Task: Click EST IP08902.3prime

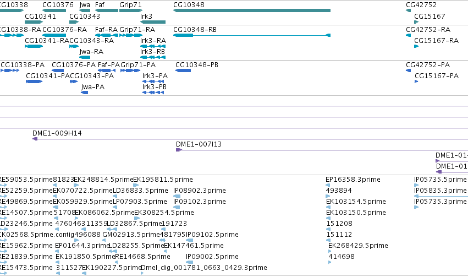Action: pyautogui.click(x=200, y=191)
